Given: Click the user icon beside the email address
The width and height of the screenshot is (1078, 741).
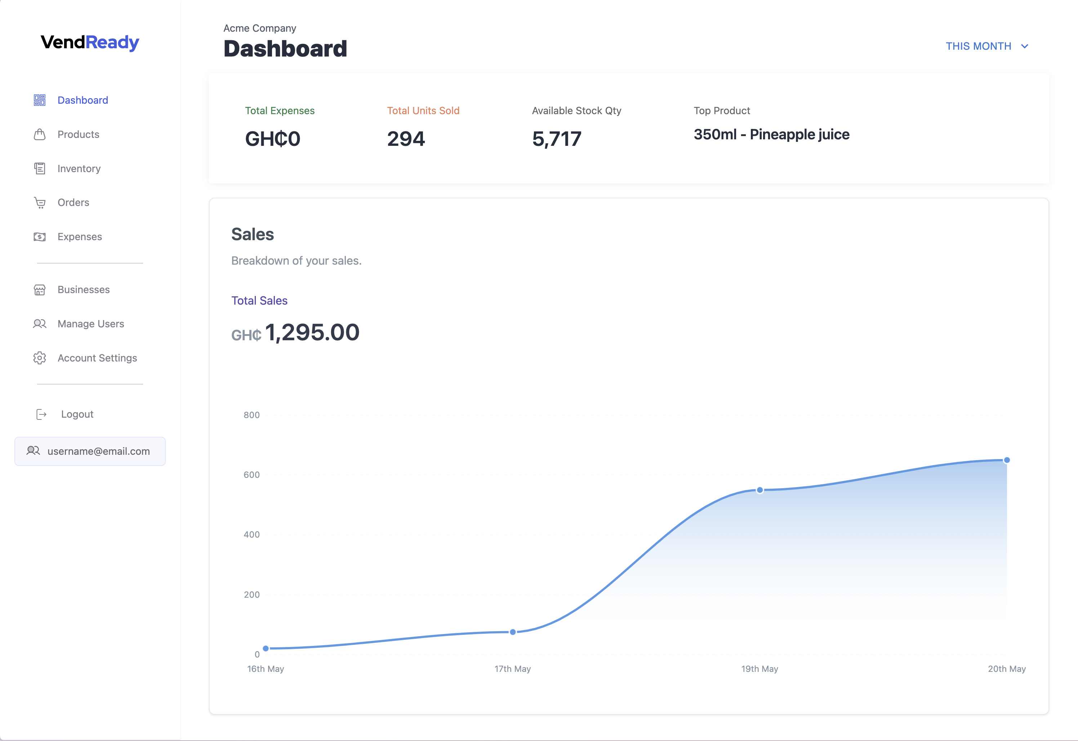Looking at the screenshot, I should (x=33, y=451).
